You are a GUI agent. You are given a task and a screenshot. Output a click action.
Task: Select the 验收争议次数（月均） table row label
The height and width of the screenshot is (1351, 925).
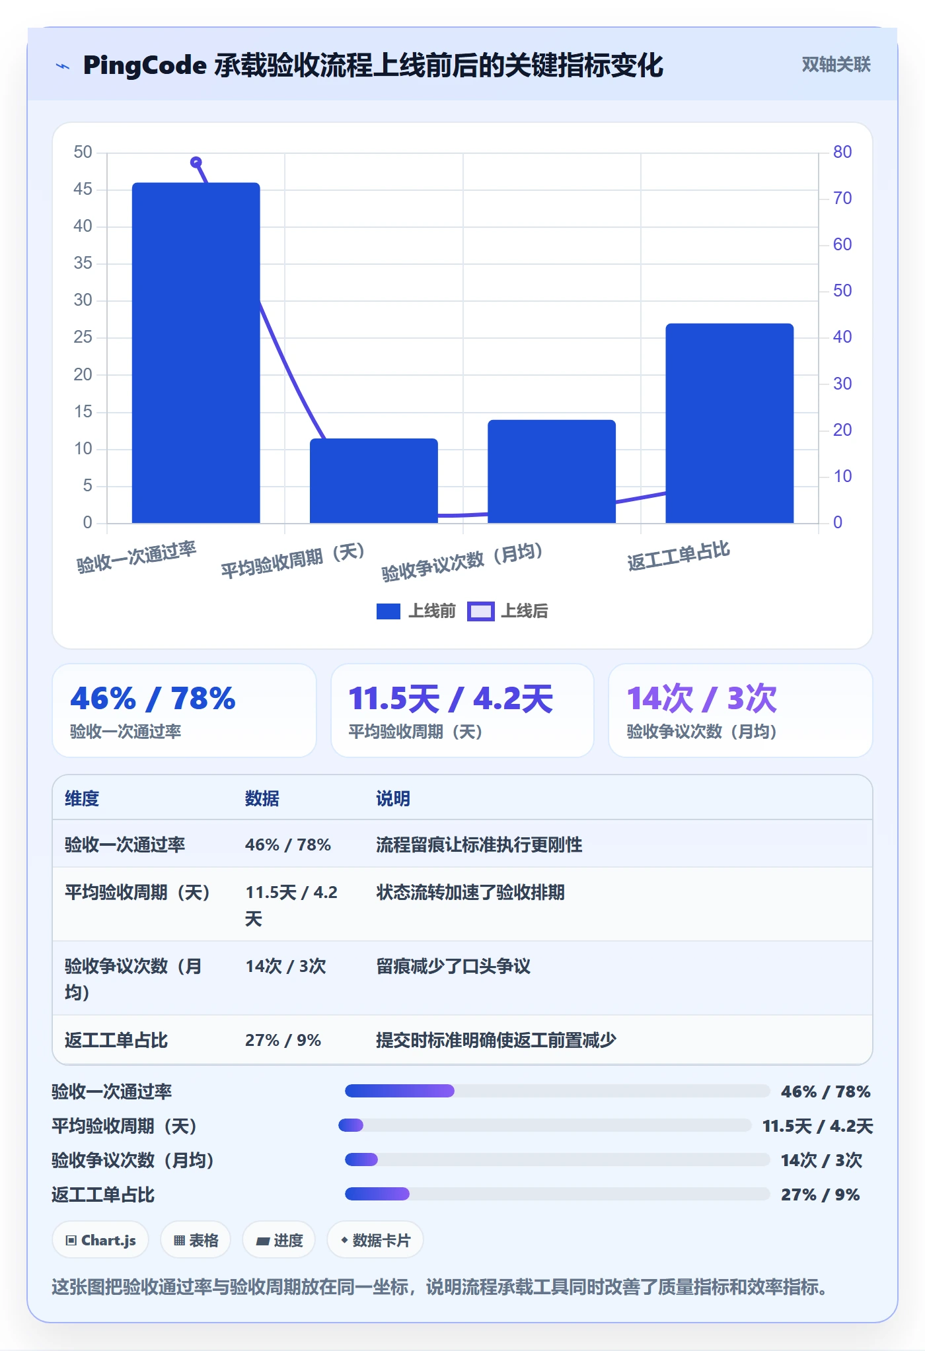coord(133,979)
